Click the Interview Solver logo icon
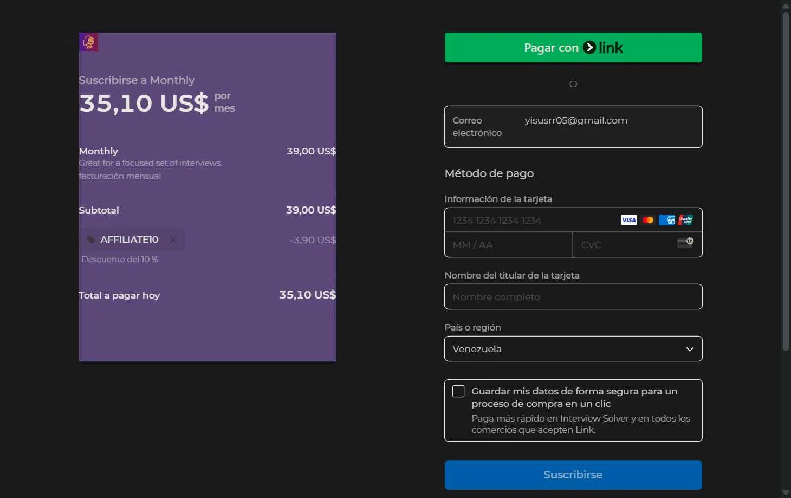 [x=88, y=42]
